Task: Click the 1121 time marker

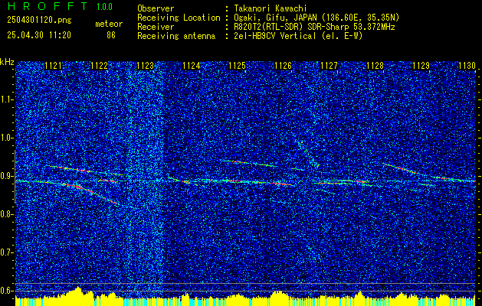Action: [x=53, y=66]
